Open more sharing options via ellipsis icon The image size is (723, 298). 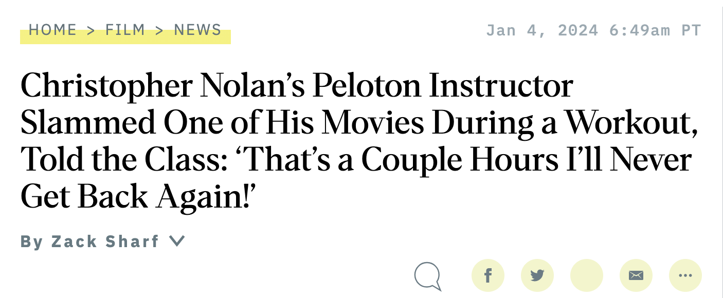[685, 275]
